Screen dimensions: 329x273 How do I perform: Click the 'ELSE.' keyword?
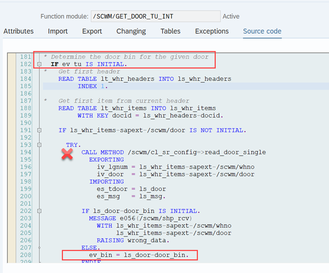[x=91, y=248]
